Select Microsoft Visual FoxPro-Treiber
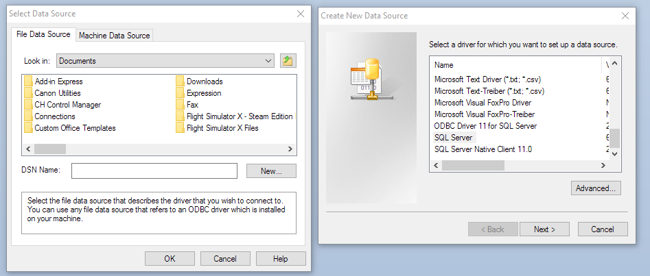Screen dimensions: 650x276 coord(485,114)
